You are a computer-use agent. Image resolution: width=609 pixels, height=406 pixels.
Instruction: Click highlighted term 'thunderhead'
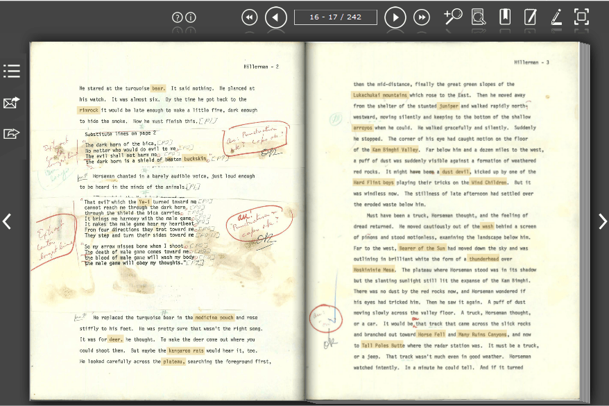(x=483, y=259)
